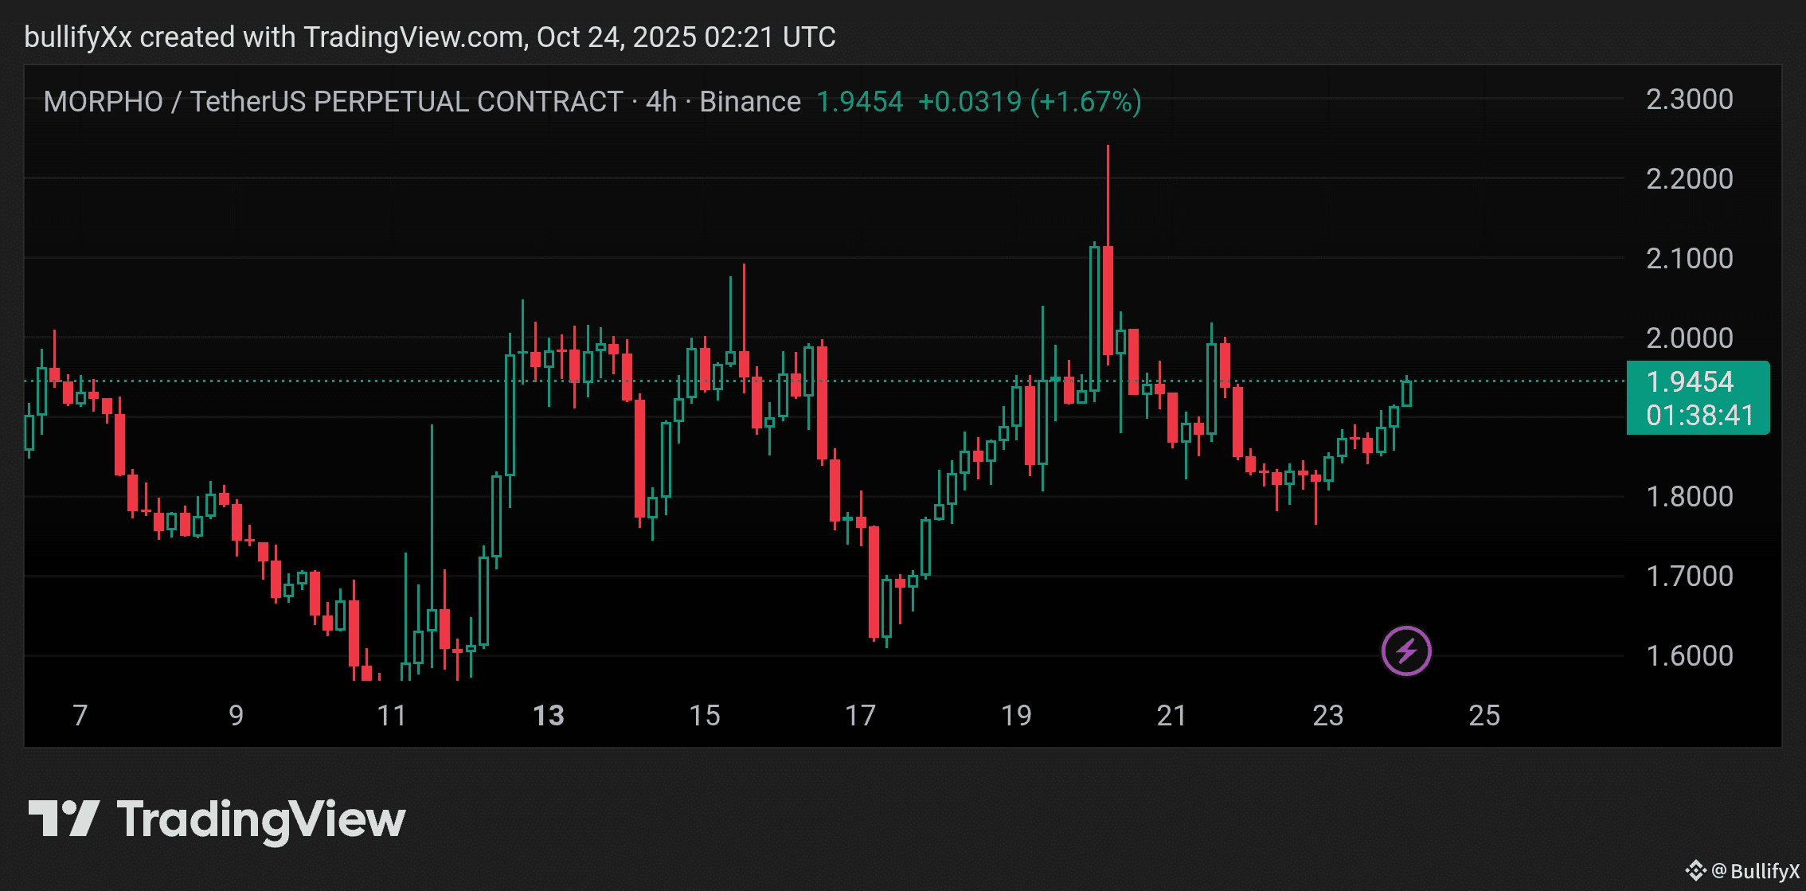The width and height of the screenshot is (1806, 891).
Task: Click the header caption 'bullifyXx created with TradingView.com'
Action: click(x=430, y=37)
